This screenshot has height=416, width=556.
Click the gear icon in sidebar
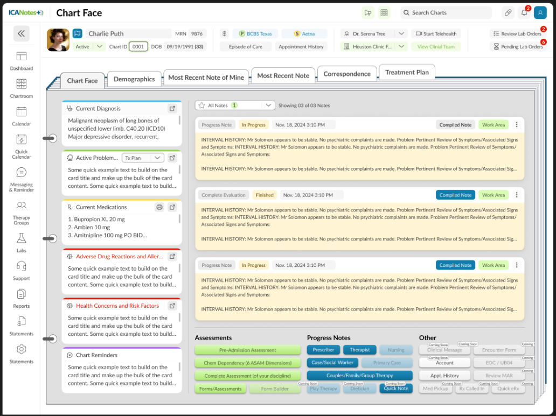pos(21,349)
